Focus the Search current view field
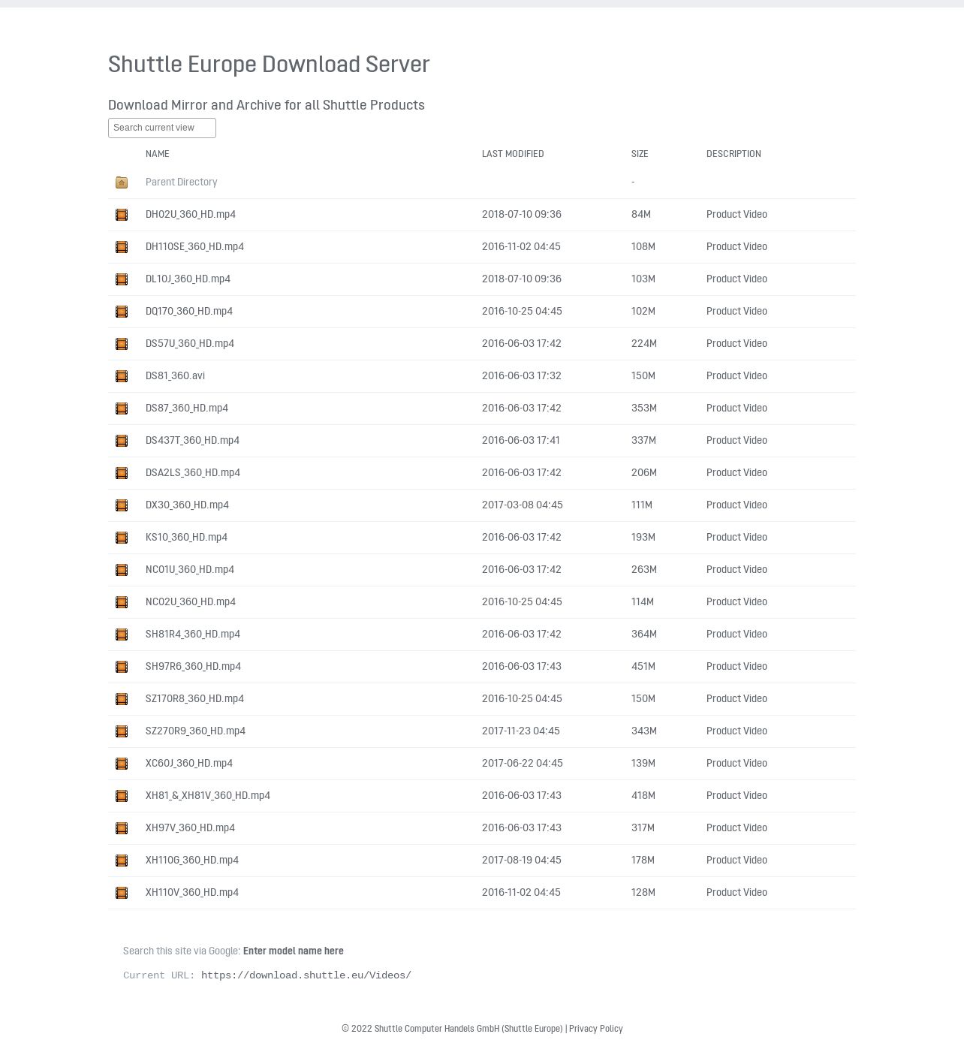The height and width of the screenshot is (1049, 964). point(162,128)
